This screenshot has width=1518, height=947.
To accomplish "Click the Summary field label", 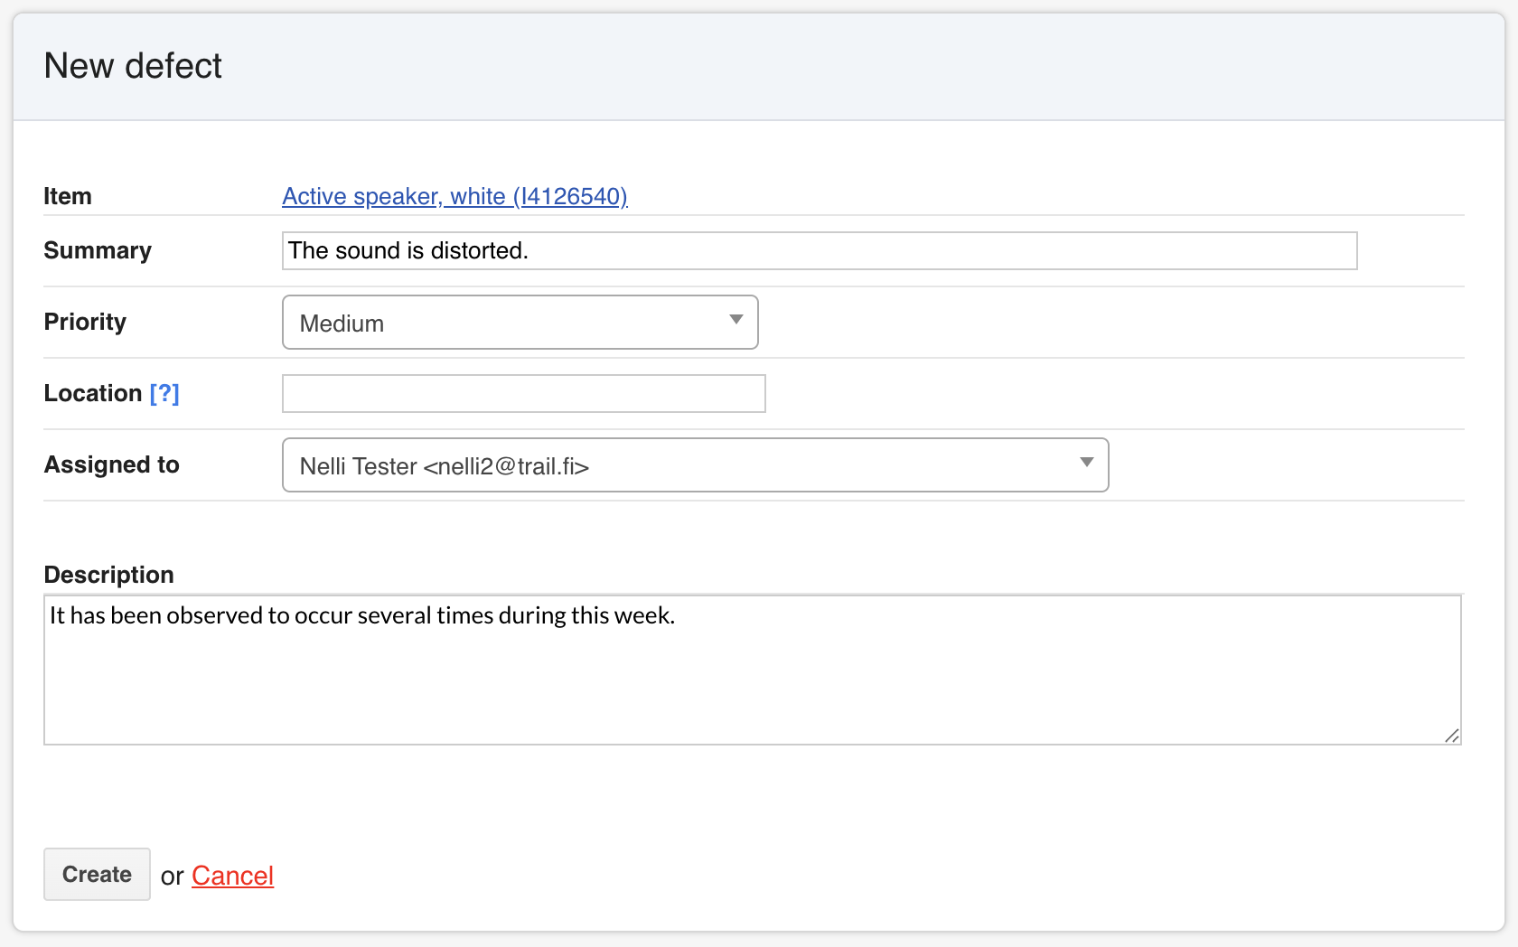I will tap(98, 250).
